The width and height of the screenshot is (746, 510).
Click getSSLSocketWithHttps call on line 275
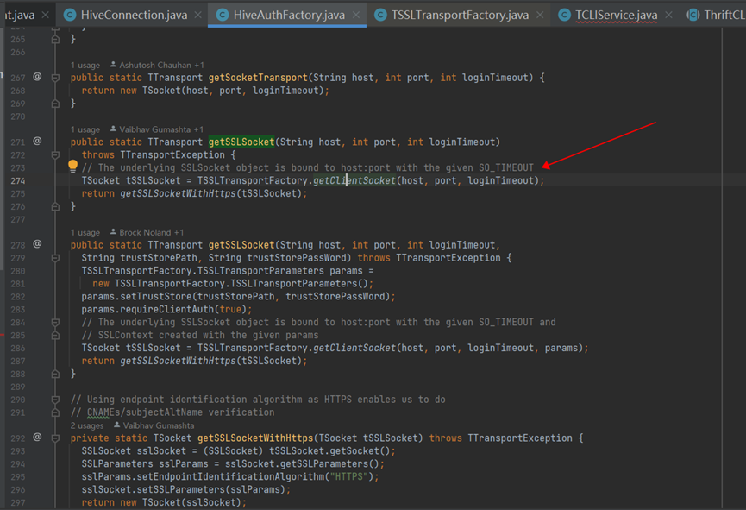(x=178, y=193)
